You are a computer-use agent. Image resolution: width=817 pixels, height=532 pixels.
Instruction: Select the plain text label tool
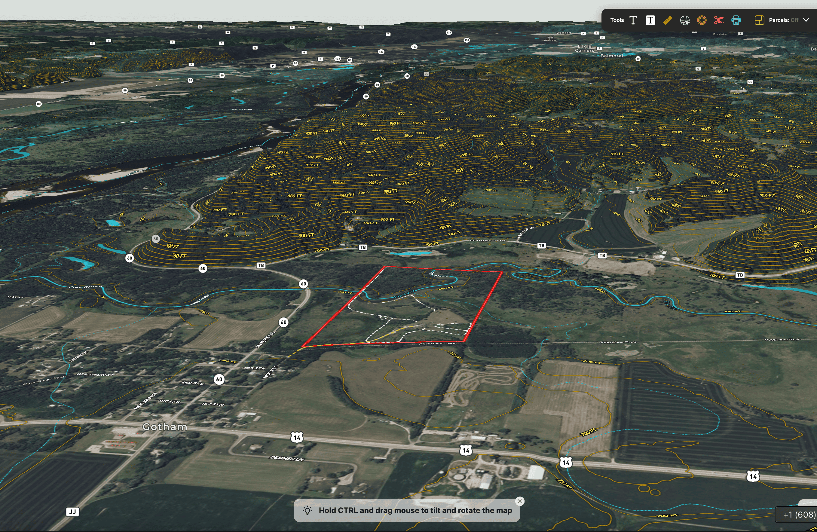click(633, 20)
